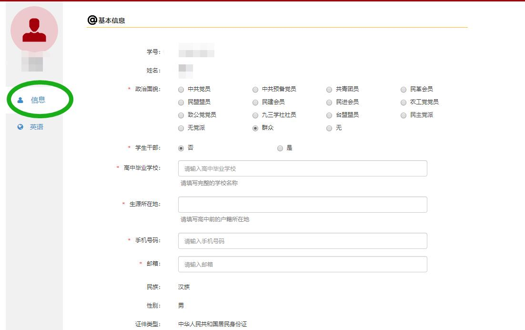Select 九三学社社员 radio button

255,115
